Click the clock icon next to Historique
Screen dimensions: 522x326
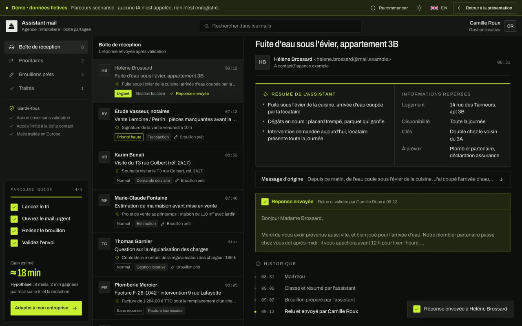coord(258,264)
